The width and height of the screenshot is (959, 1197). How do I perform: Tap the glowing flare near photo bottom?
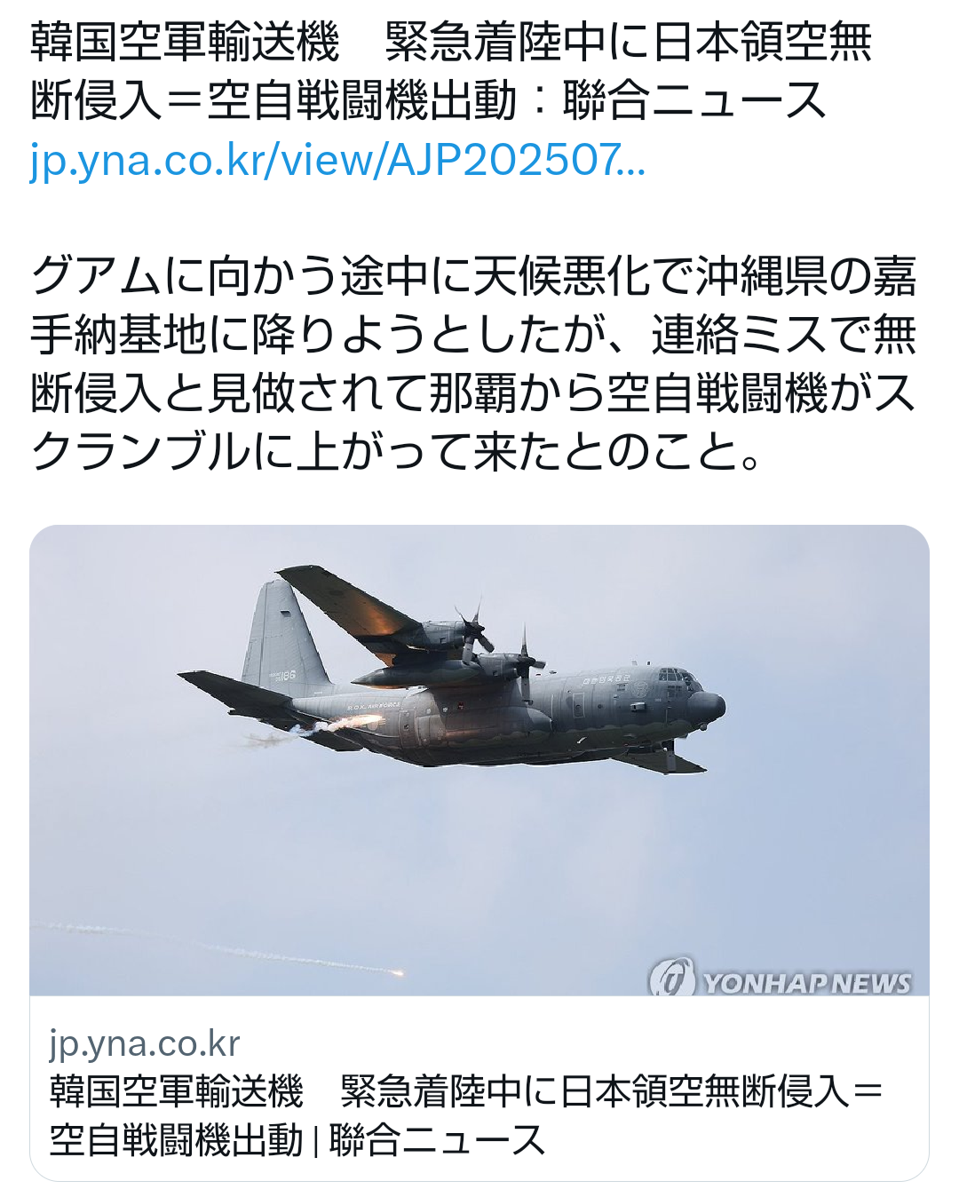[393, 973]
